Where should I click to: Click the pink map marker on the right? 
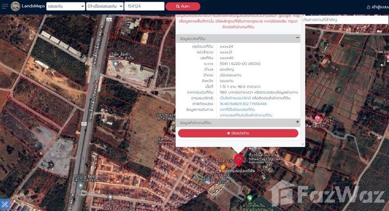pos(317,119)
